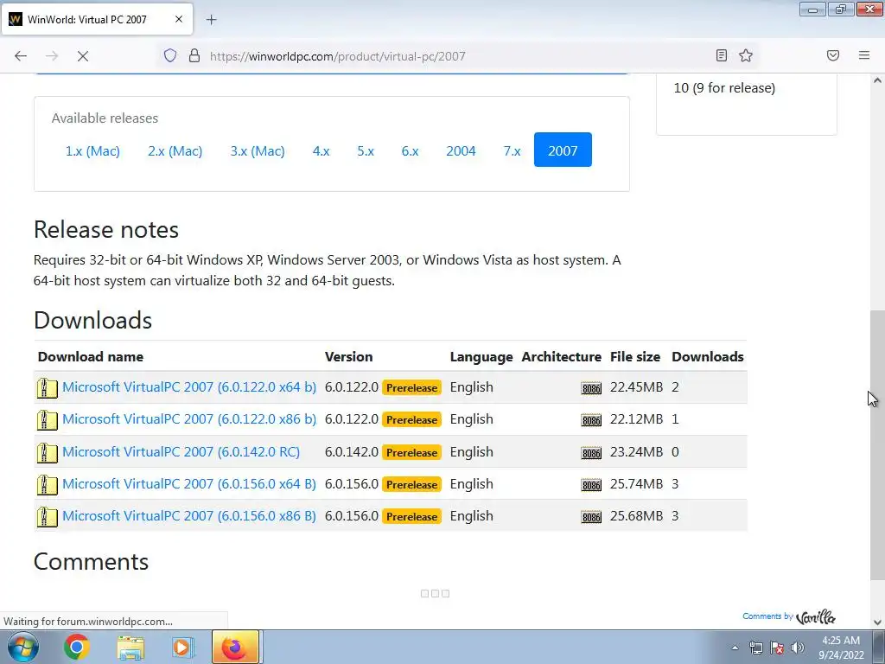Click the archive icon for 6.0.156.0 x86 B
This screenshot has height=664, width=885.
coord(48,517)
